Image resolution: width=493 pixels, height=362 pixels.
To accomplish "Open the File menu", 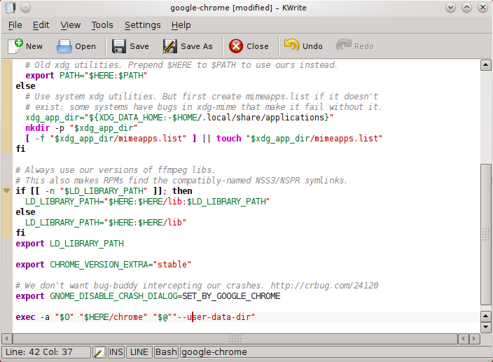I will point(15,25).
